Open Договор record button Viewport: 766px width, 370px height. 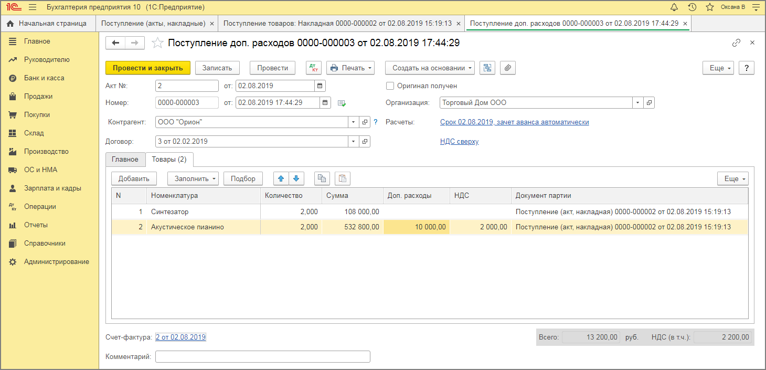coord(365,142)
